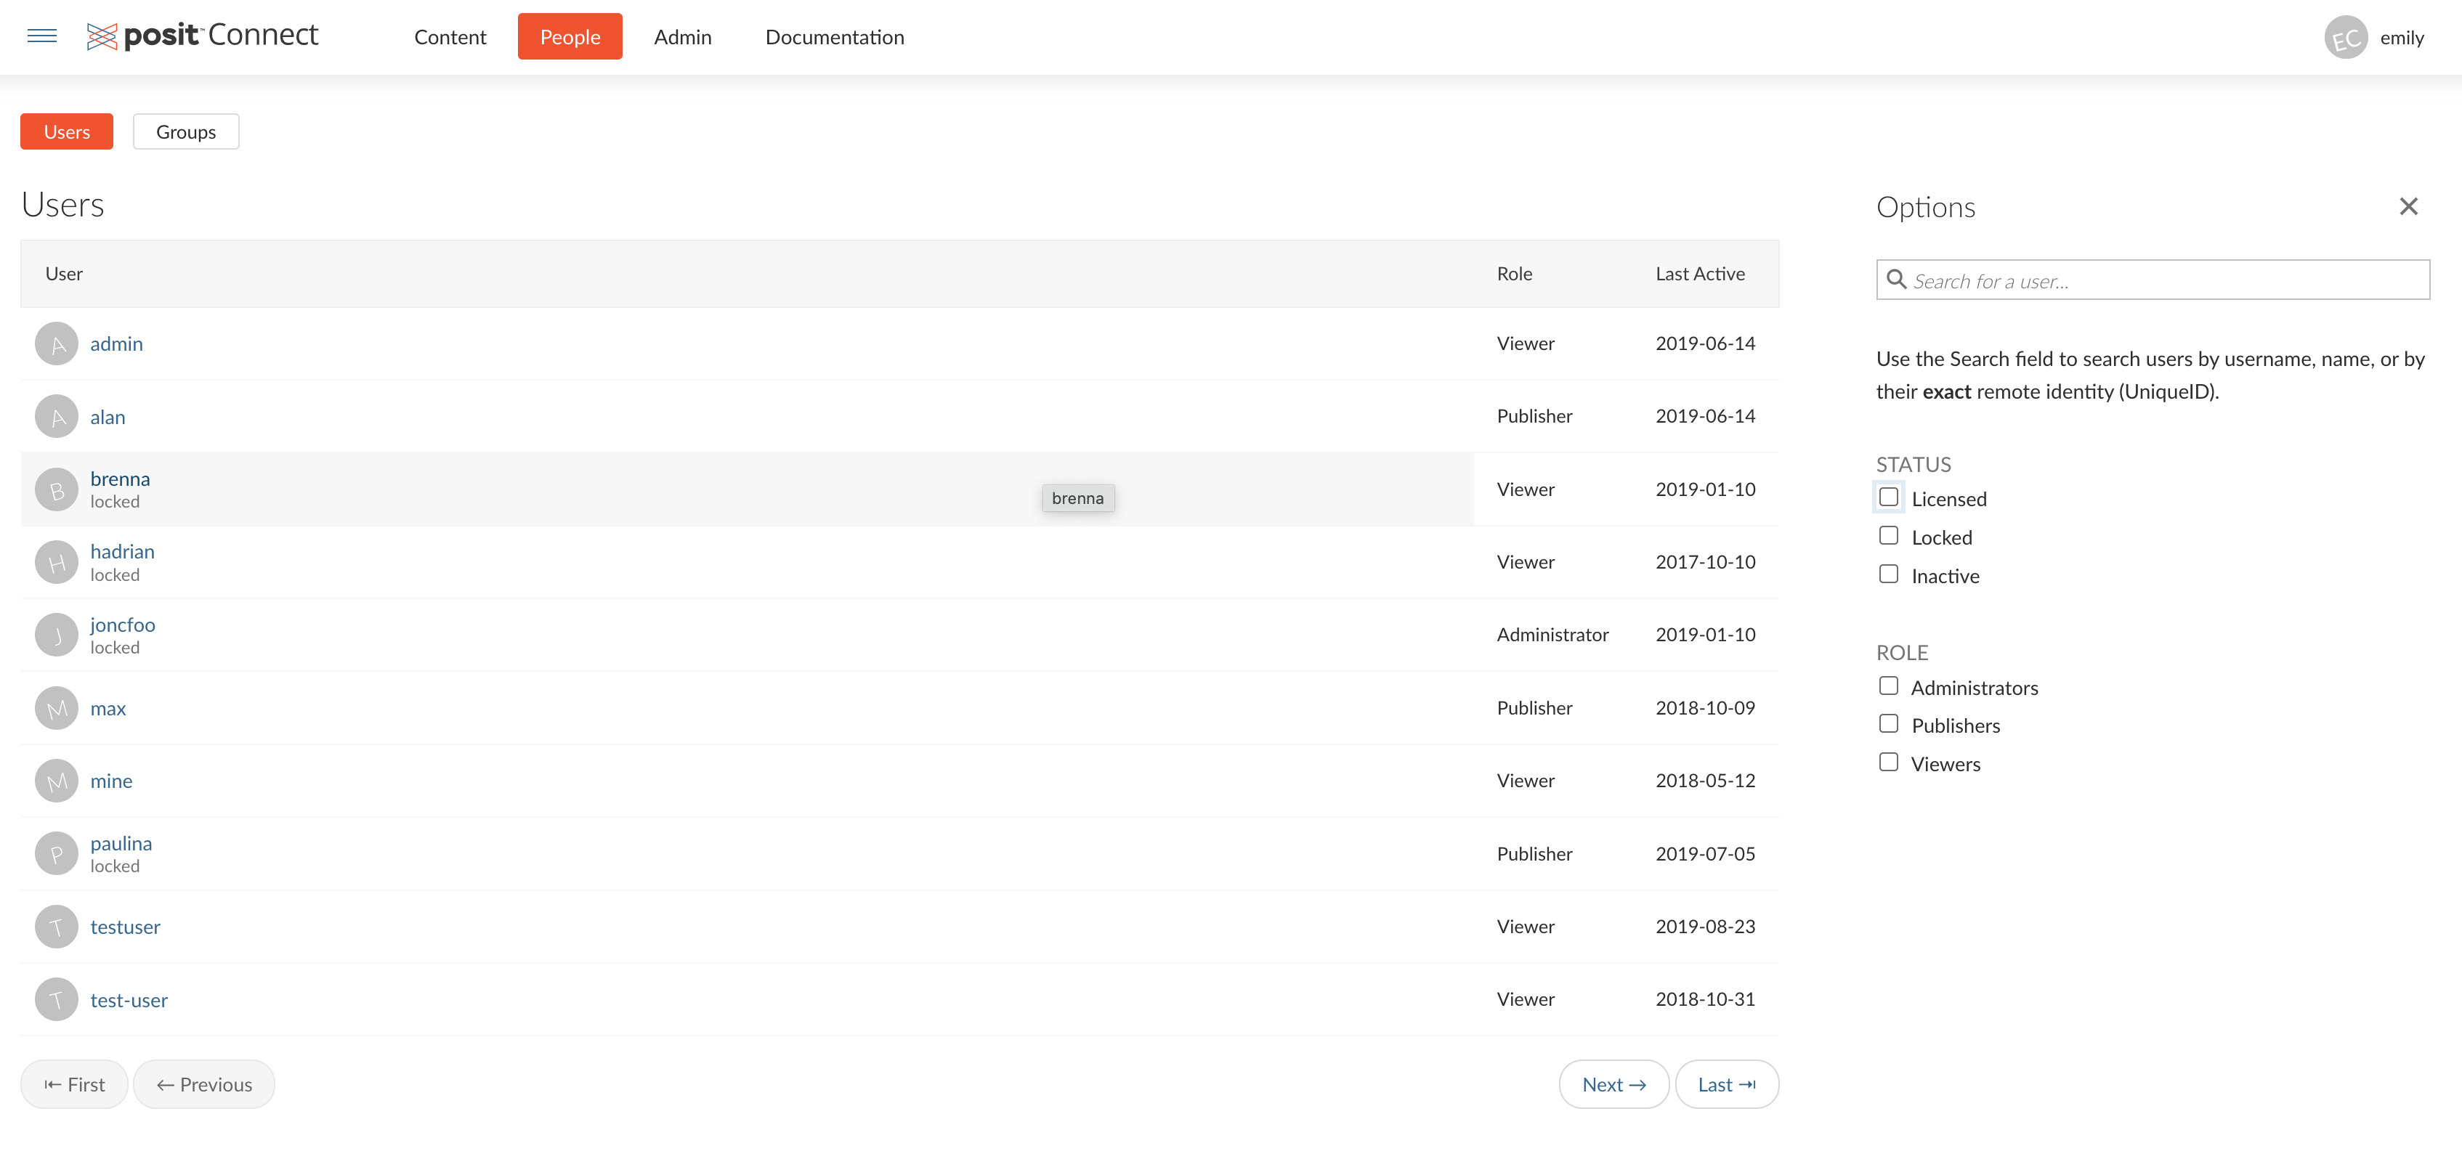Click the Posit Connect logo
This screenshot has width=2462, height=1167.
pos(203,36)
